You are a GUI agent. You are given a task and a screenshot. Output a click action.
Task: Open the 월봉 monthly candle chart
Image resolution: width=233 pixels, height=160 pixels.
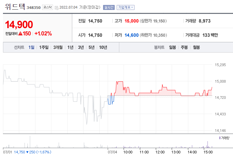click(196, 47)
